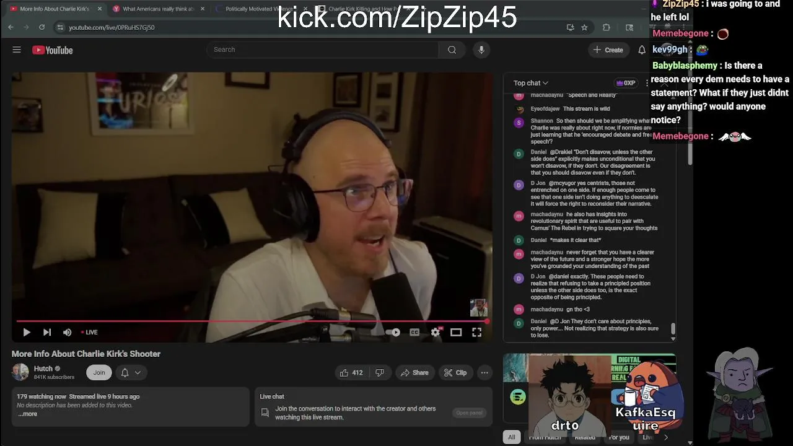Click the "841K subscribers" text under Hutch
This screenshot has width=793, height=446.
(54, 377)
